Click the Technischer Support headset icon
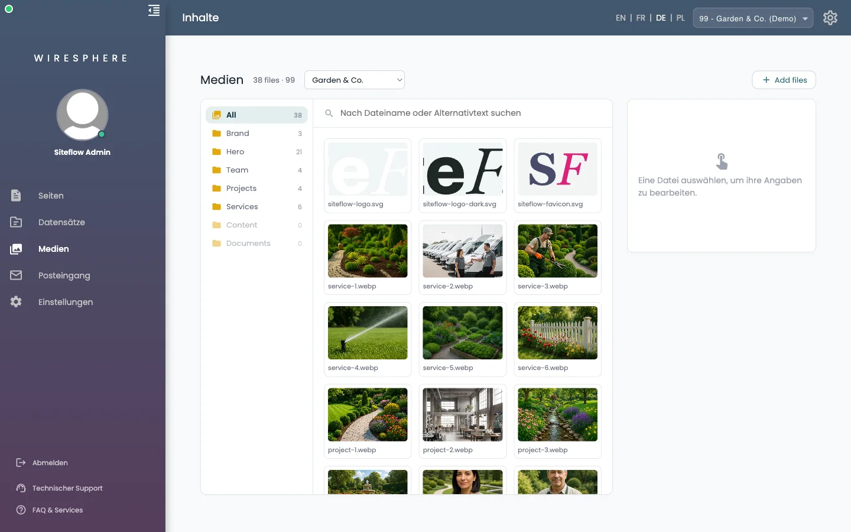The height and width of the screenshot is (532, 851). (x=21, y=488)
